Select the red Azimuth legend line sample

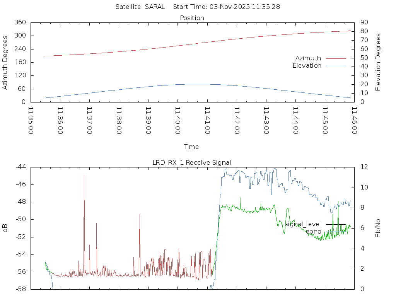click(x=336, y=58)
